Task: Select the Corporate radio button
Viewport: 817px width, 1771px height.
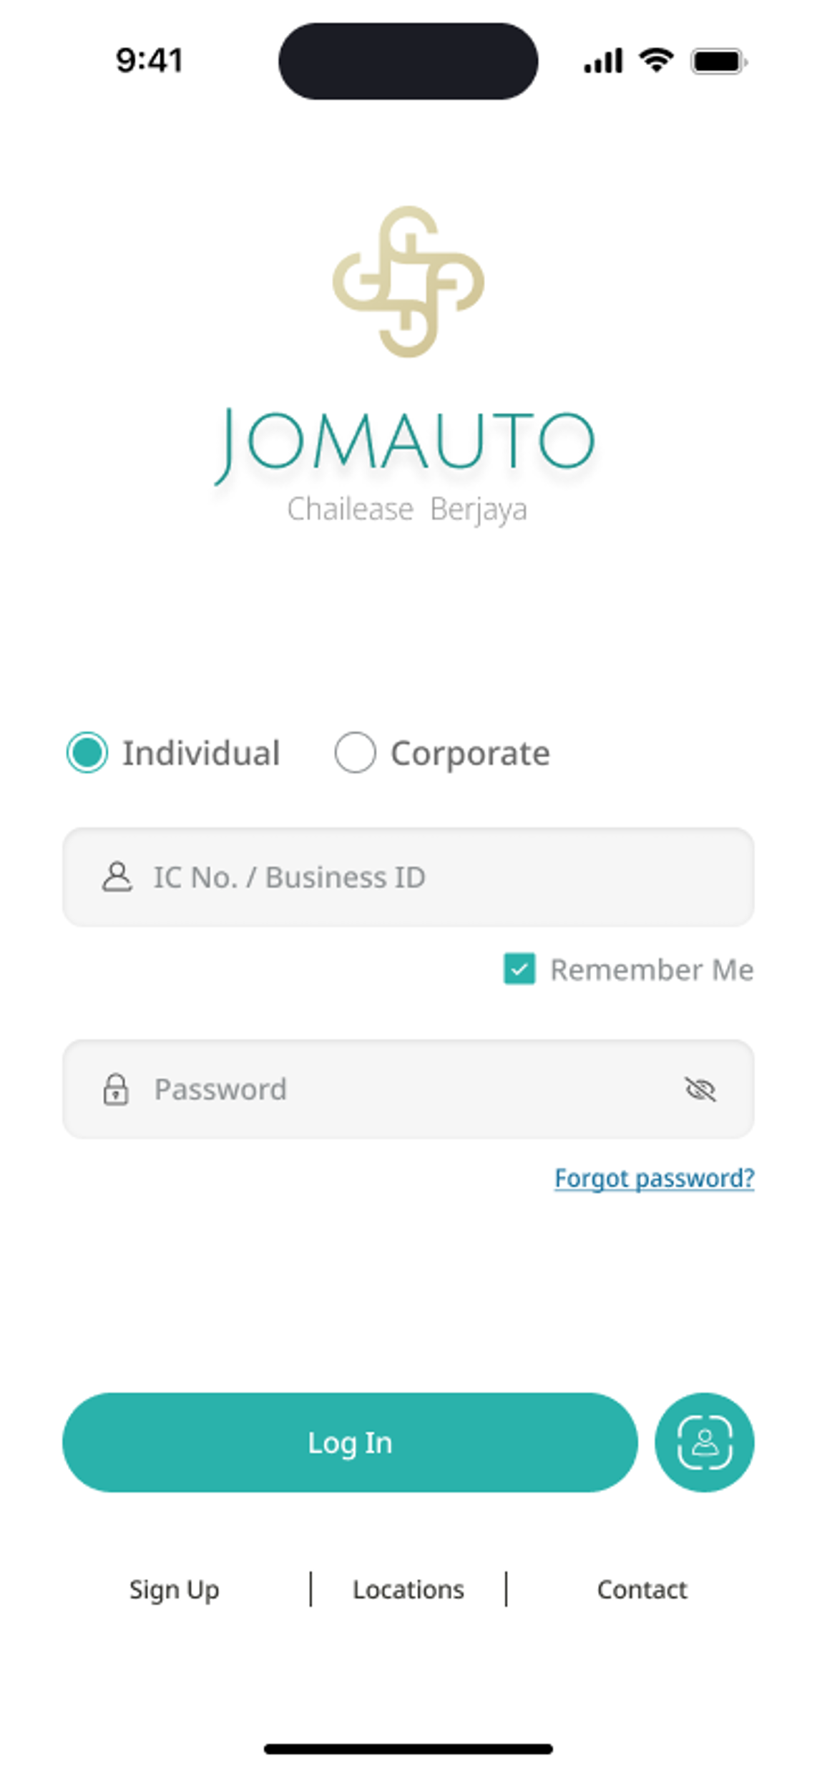Action: tap(355, 753)
